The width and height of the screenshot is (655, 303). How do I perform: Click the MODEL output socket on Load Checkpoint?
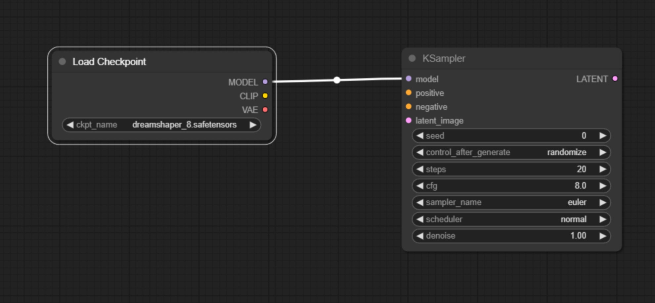[x=265, y=82]
